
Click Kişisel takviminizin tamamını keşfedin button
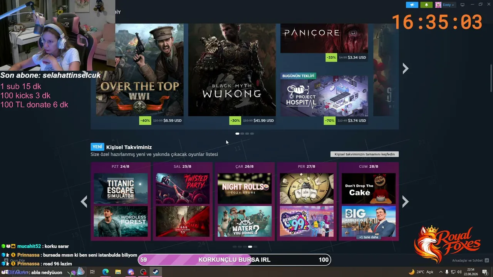click(364, 154)
